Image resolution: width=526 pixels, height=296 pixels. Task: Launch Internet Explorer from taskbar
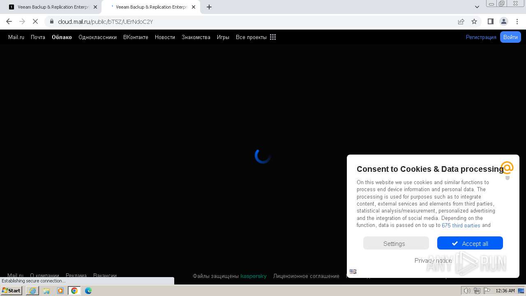32,291
